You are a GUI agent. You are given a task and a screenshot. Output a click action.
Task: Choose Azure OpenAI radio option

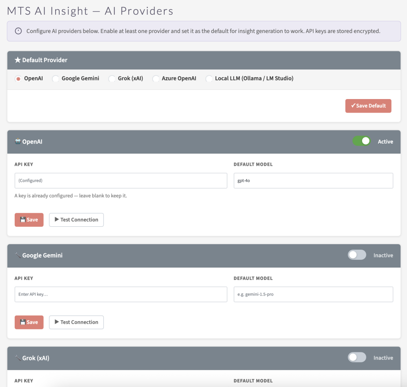155,79
